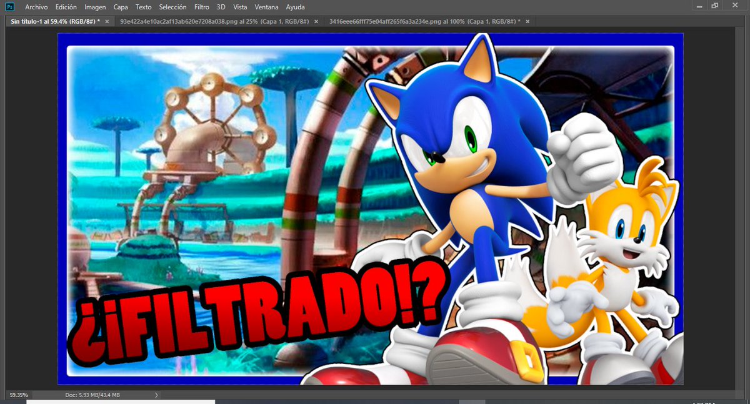Click the 59.35% zoom level field
Viewport: 750px width, 404px height.
19,395
